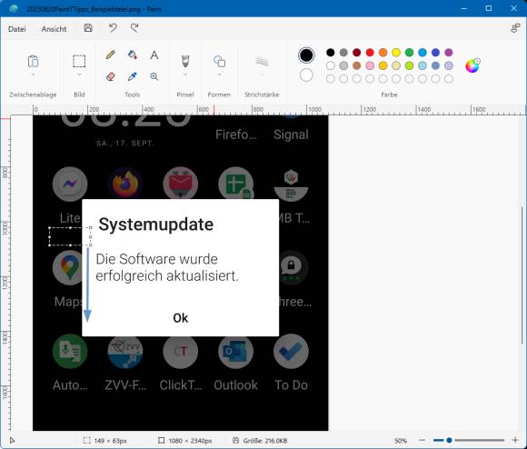This screenshot has width=527, height=449.
Task: Select the Text tool
Action: 154,55
